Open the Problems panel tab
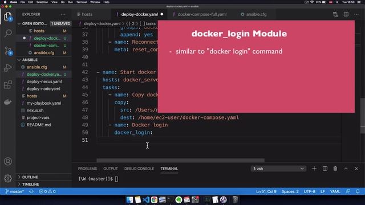365x205 pixels. pyautogui.click(x=87, y=169)
